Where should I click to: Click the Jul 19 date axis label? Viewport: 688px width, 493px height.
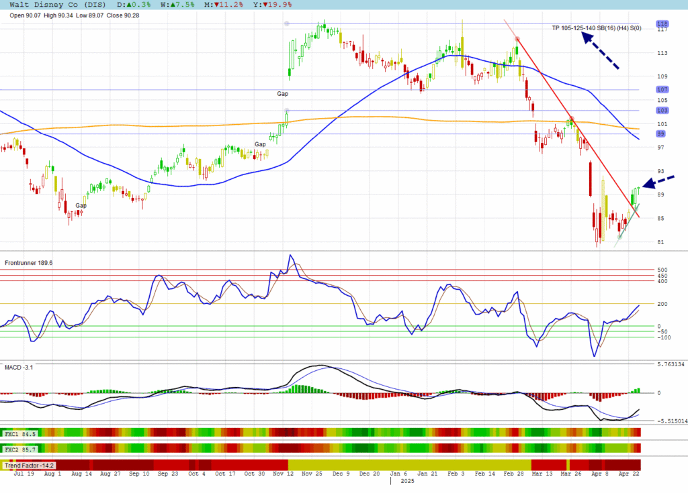click(x=24, y=474)
